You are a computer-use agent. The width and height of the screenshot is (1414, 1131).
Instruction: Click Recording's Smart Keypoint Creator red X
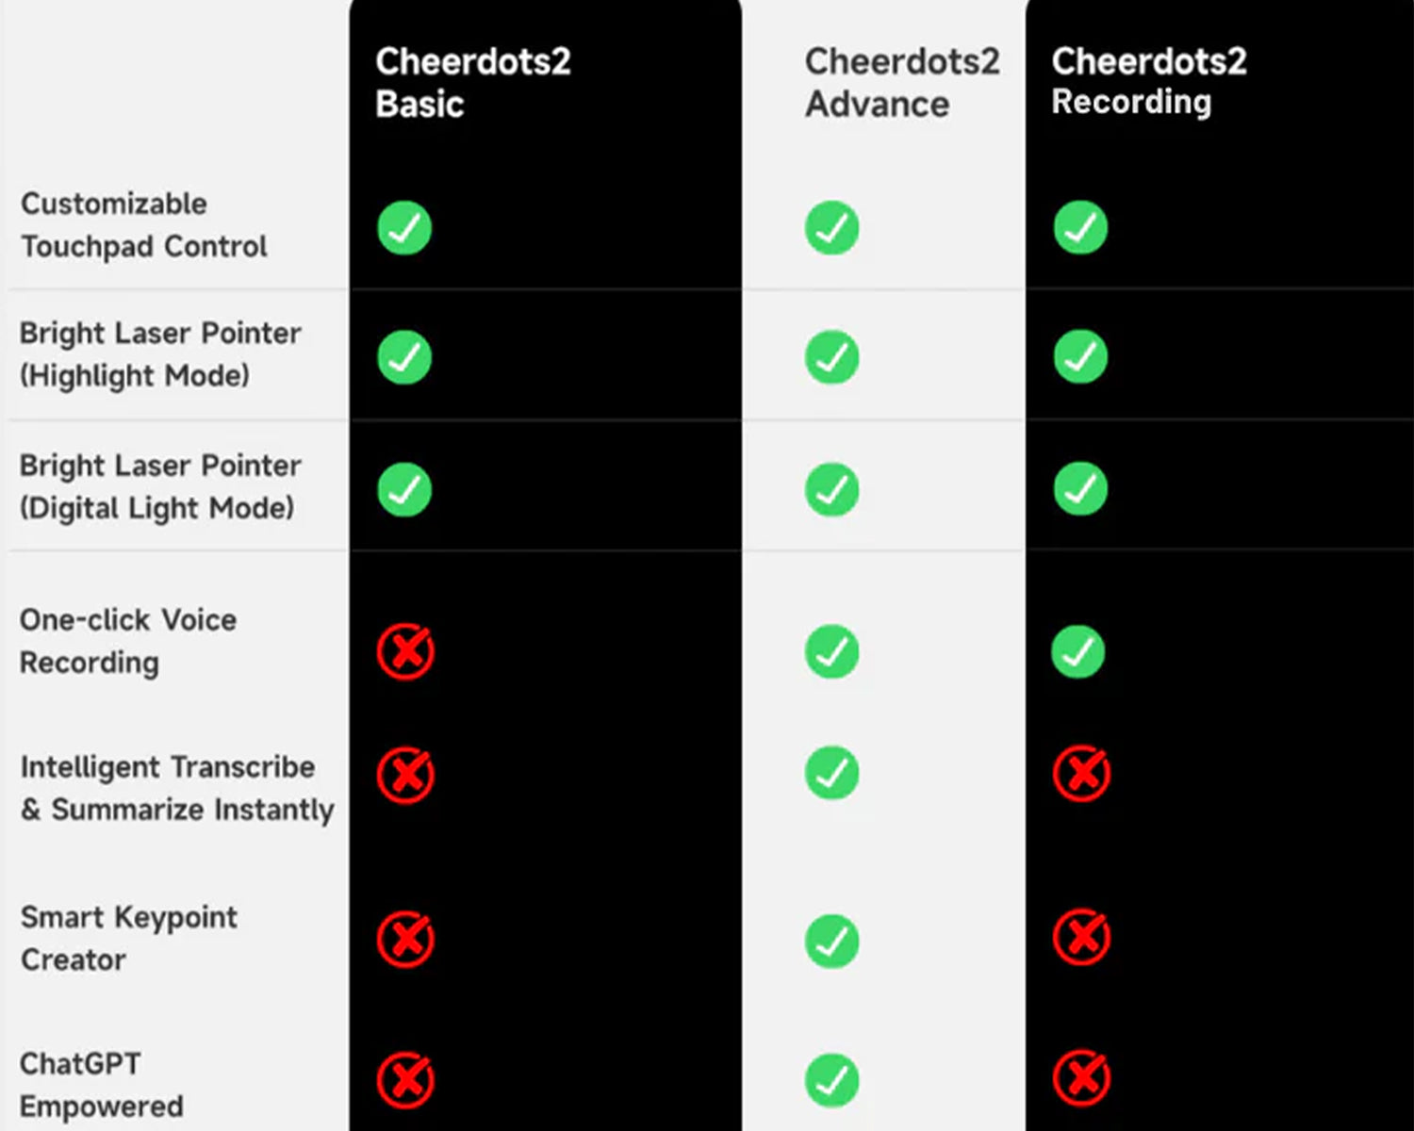pos(1081,937)
